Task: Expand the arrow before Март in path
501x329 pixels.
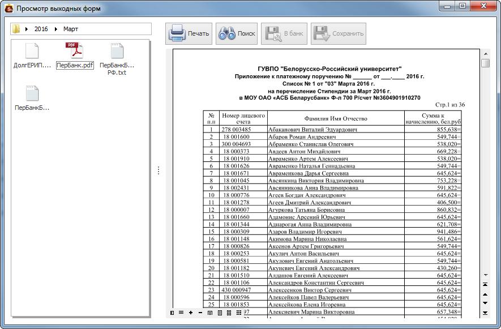Action: (x=56, y=29)
